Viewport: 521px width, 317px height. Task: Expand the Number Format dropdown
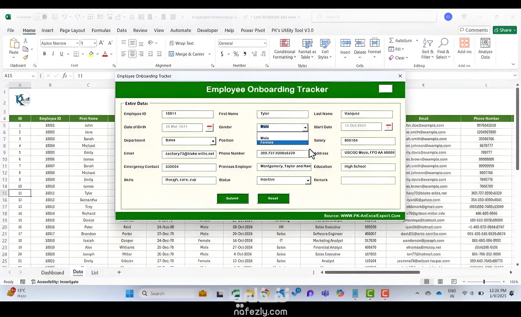point(265,43)
